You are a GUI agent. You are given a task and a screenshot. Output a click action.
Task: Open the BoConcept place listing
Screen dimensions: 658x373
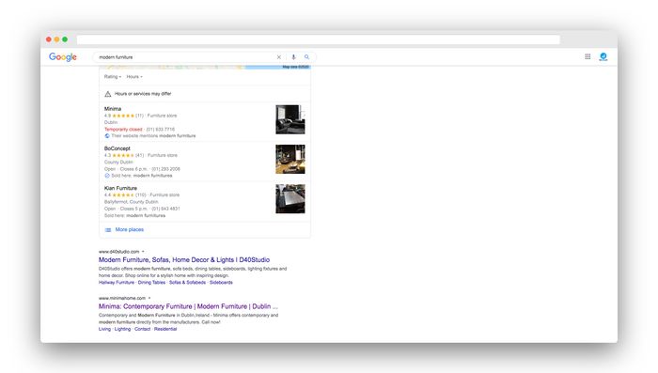point(117,148)
